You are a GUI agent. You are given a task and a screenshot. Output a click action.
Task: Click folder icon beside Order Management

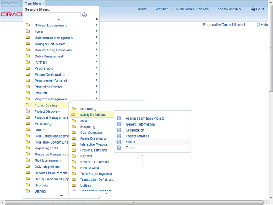pos(28,56)
